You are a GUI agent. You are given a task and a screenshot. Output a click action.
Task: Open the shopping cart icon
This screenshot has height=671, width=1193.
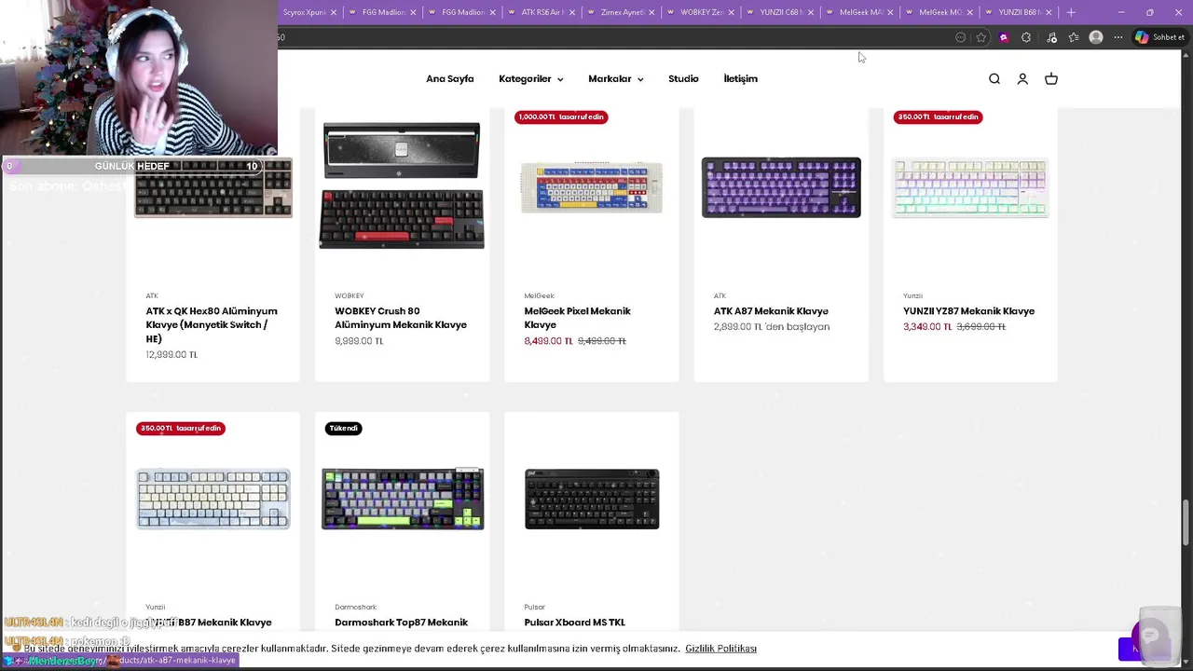pos(1051,79)
